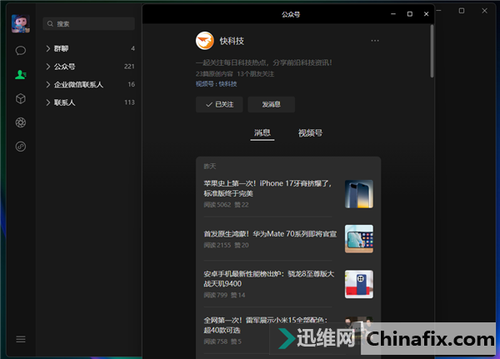Click the Mate 70 article thumbnail
The height and width of the screenshot is (359, 500).
(x=359, y=239)
